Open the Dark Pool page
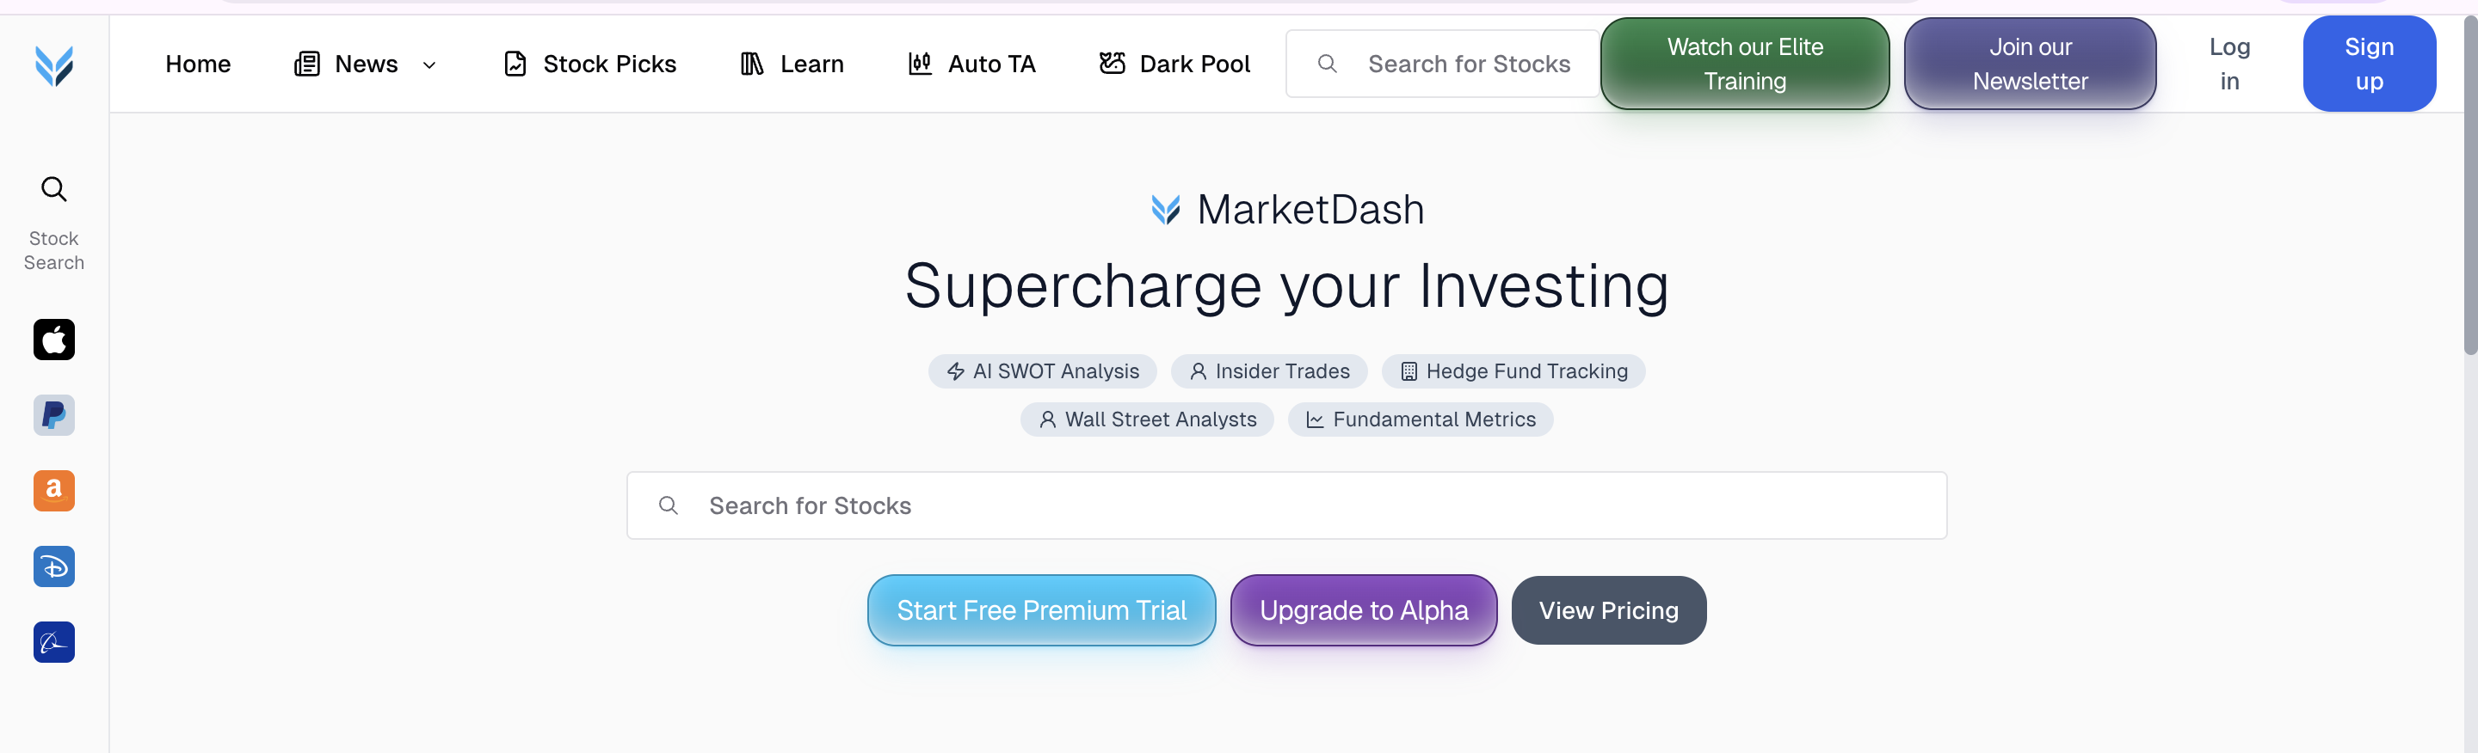This screenshot has width=2478, height=753. point(1174,64)
